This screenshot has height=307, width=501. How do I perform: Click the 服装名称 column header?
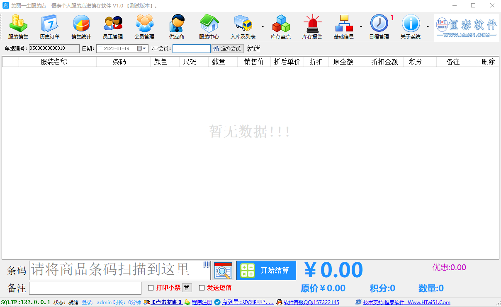58,62
